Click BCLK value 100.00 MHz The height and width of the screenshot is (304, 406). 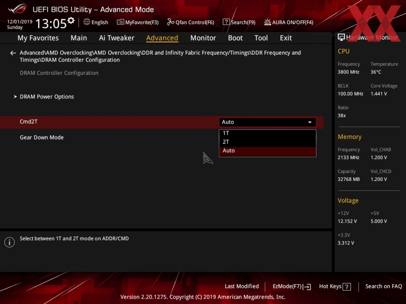point(350,94)
